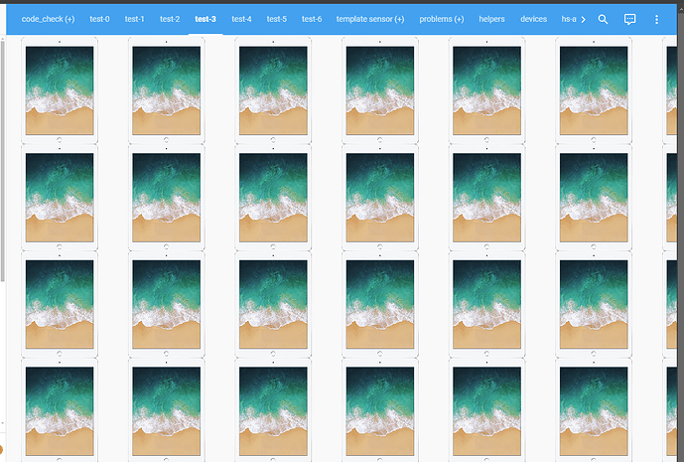The height and width of the screenshot is (462, 684).
Task: Switch to the test-1 tab
Action: pyautogui.click(x=134, y=19)
